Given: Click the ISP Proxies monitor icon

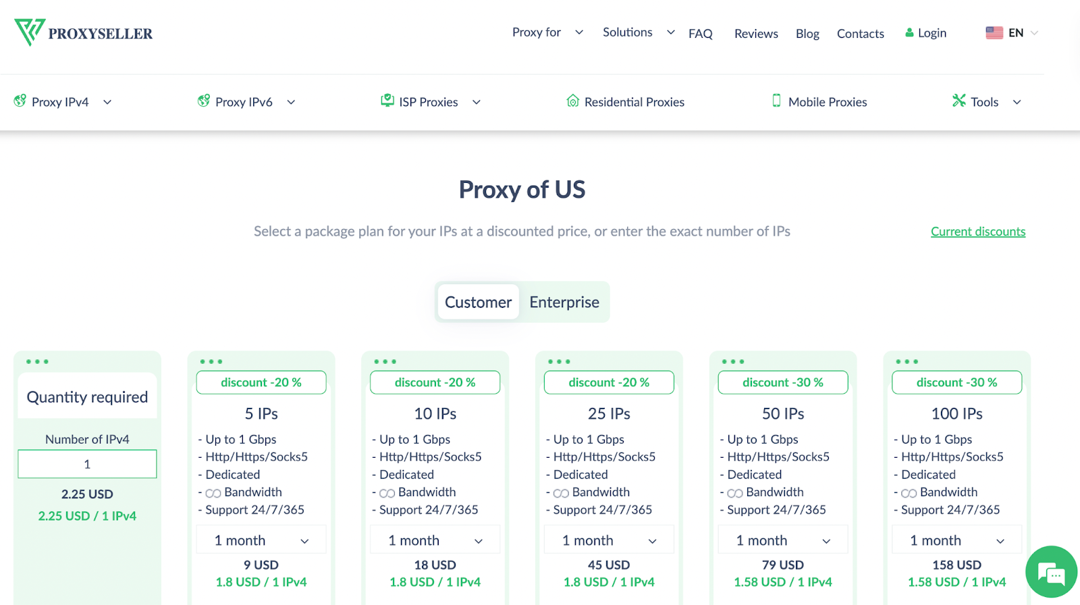Looking at the screenshot, I should 387,101.
